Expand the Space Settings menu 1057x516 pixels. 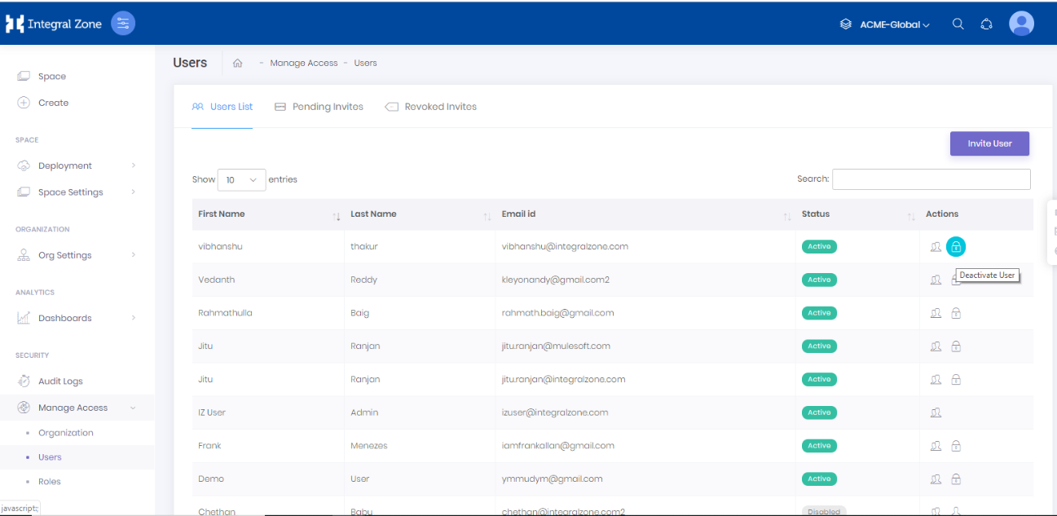(77, 192)
